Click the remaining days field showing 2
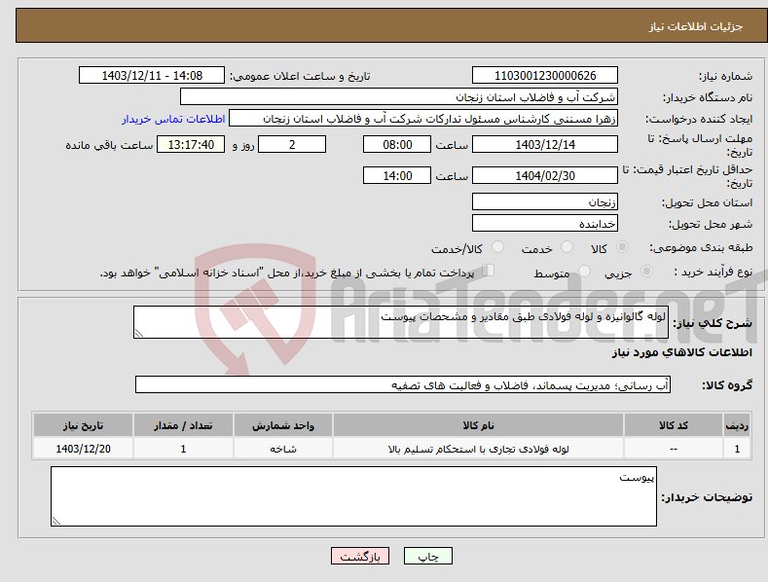Image resolution: width=768 pixels, height=582 pixels. tap(292, 144)
